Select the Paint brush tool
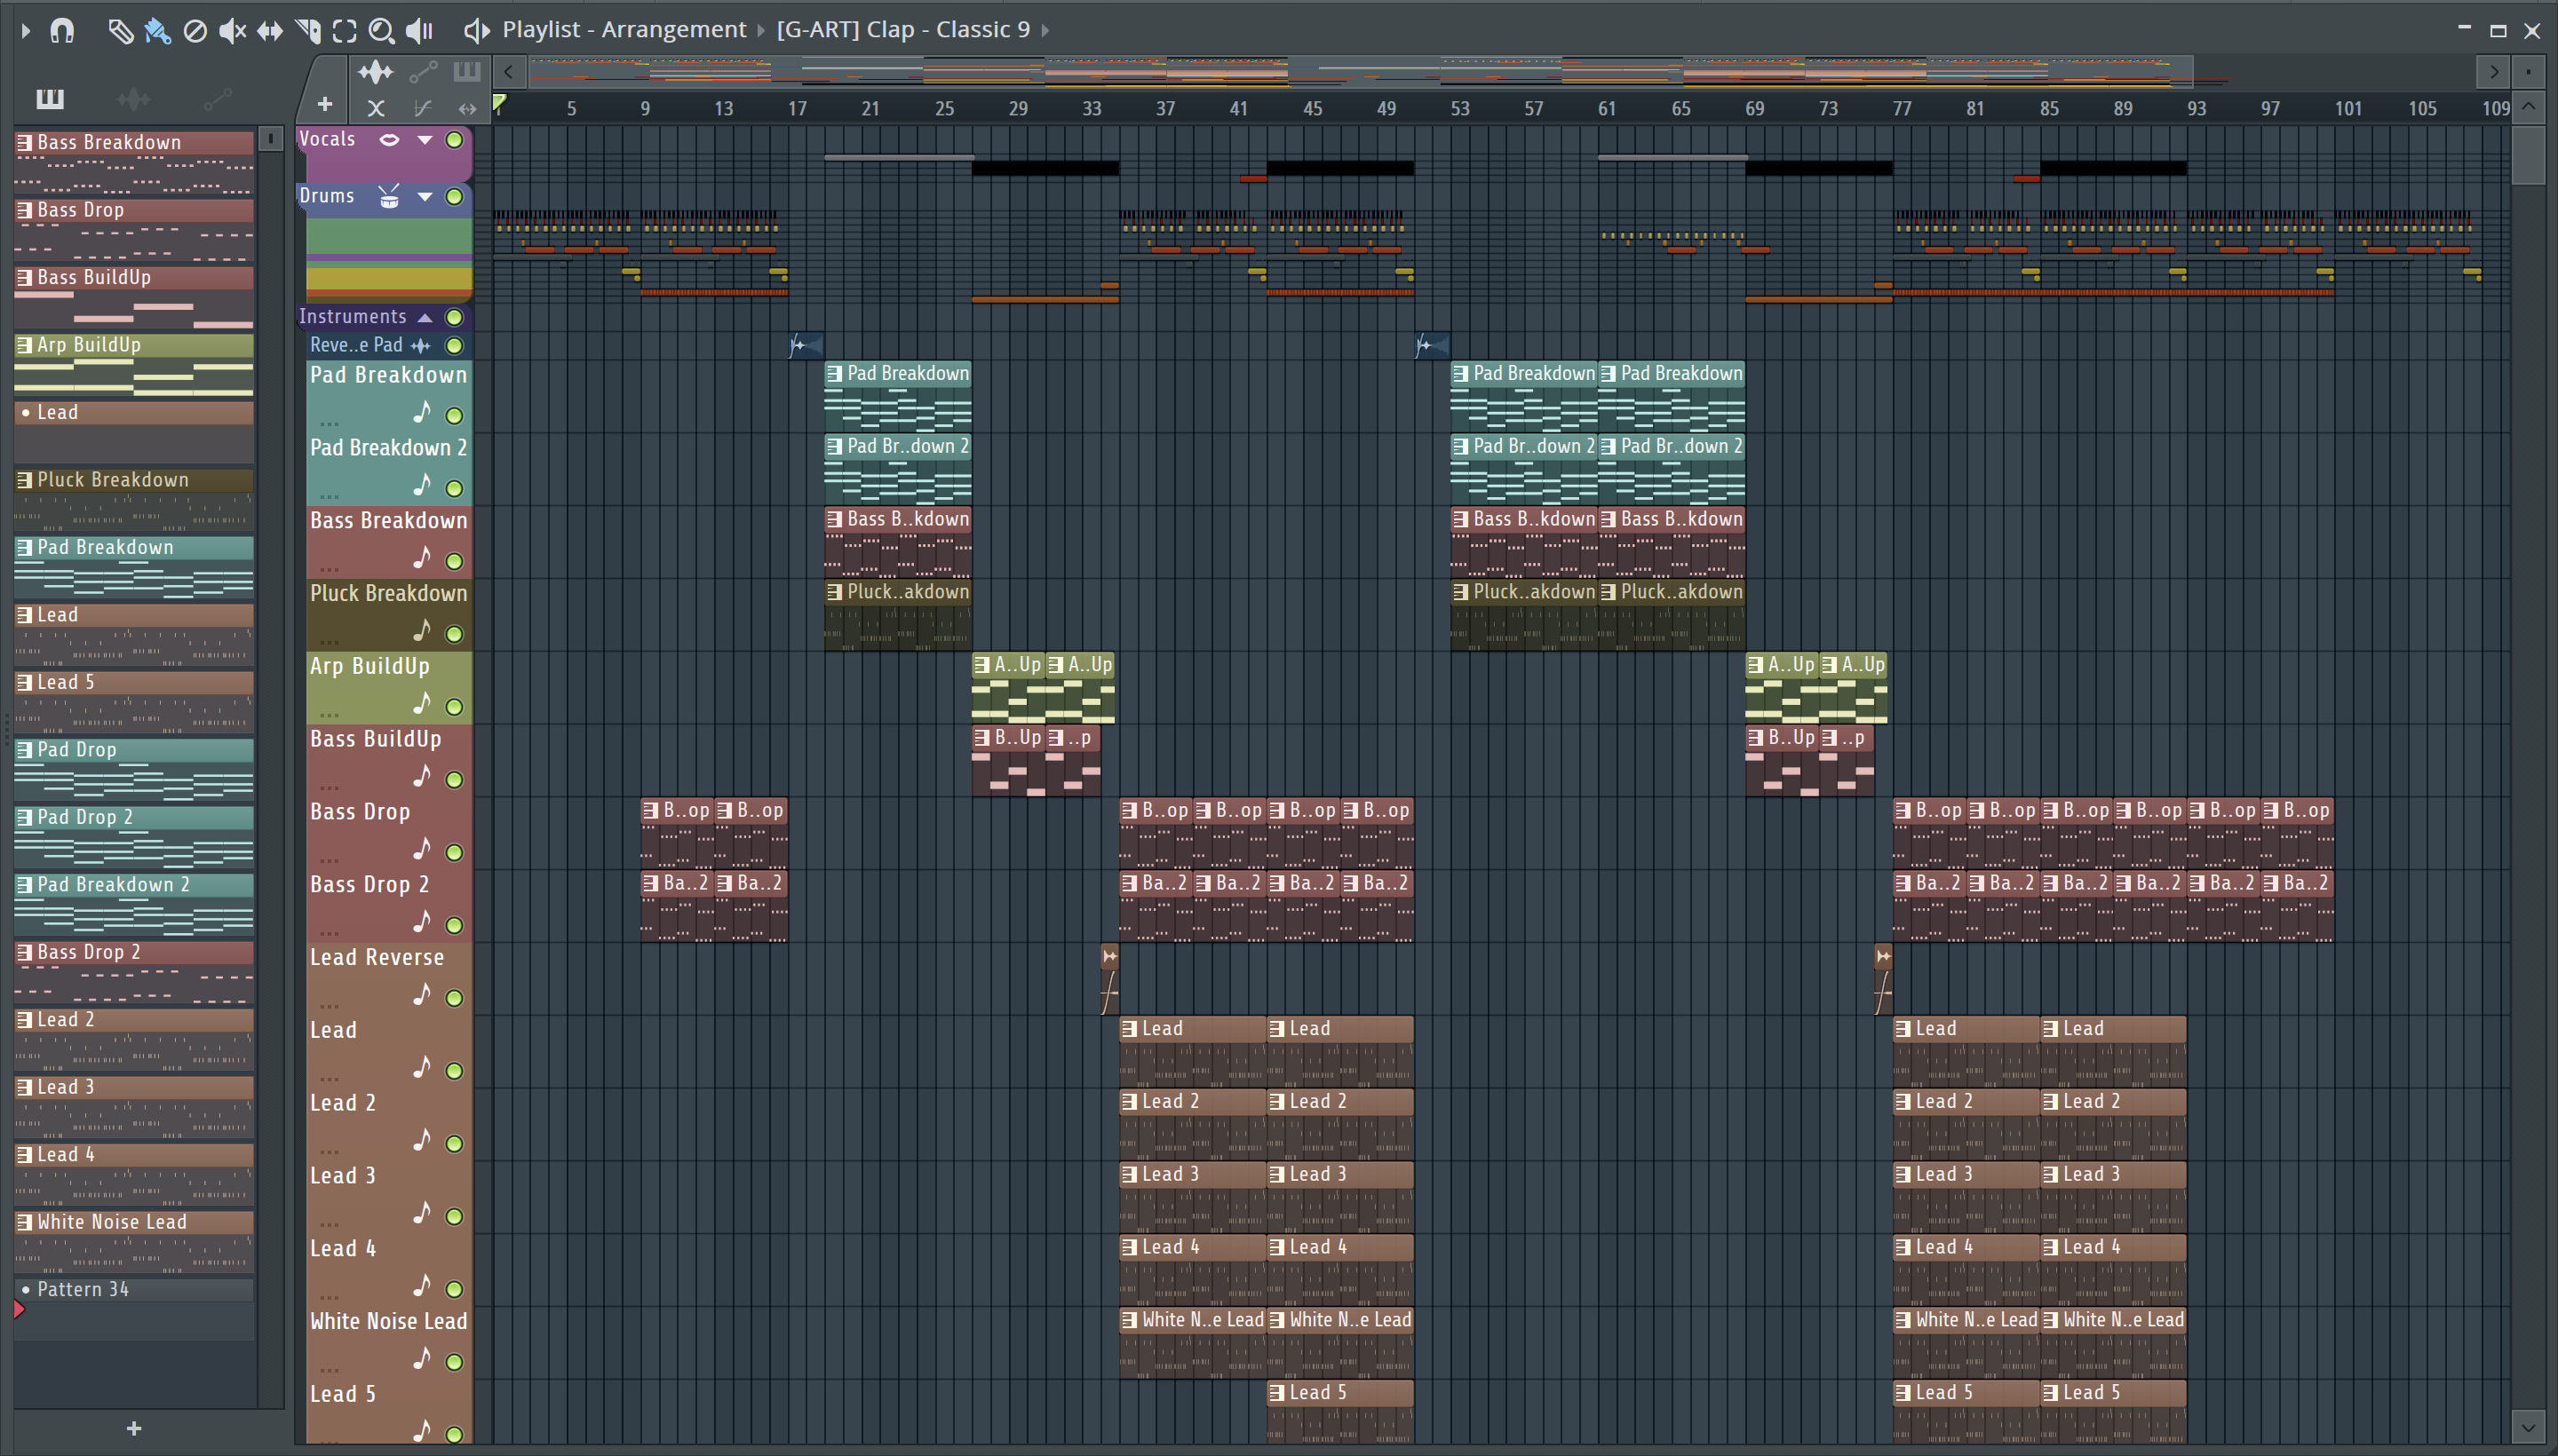The width and height of the screenshot is (2558, 1456). [157, 30]
